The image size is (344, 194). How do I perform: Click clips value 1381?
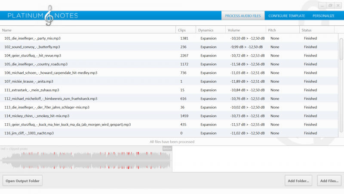click(x=184, y=38)
